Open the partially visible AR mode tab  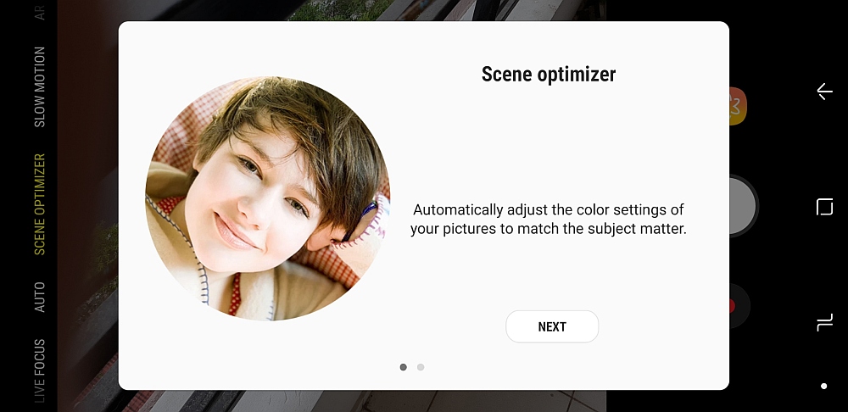(40, 13)
